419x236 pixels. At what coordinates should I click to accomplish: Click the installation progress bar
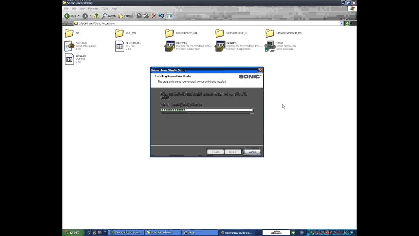click(207, 110)
